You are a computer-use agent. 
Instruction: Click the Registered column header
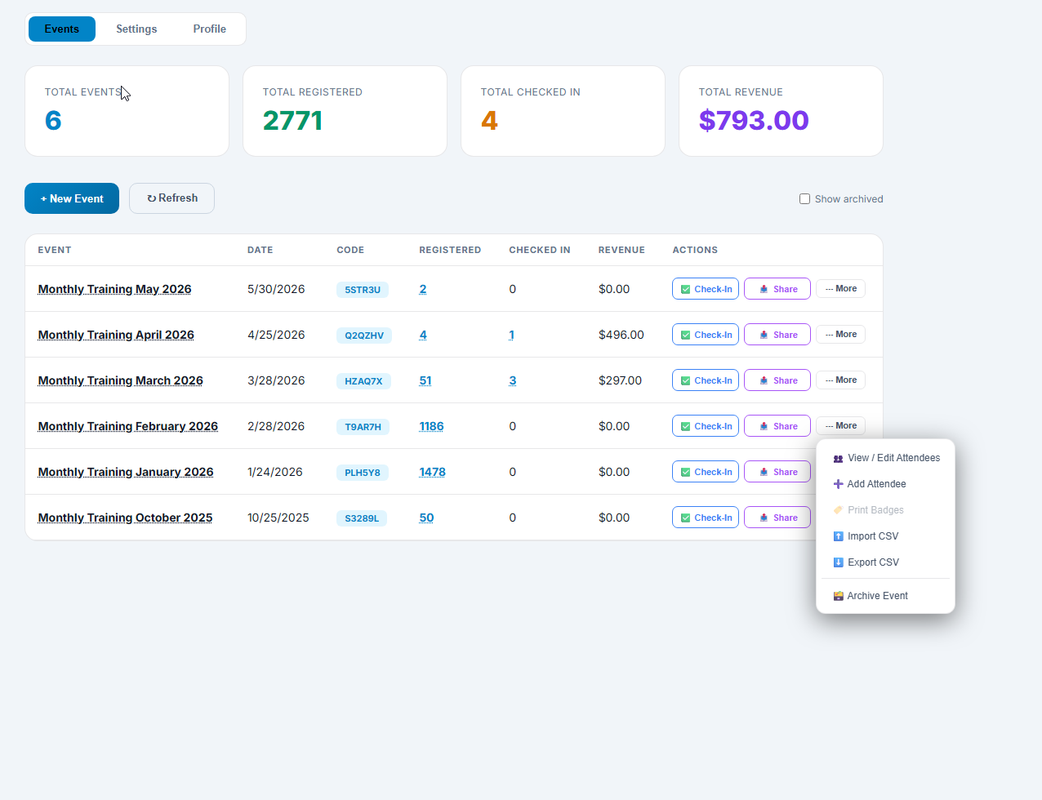pos(450,250)
